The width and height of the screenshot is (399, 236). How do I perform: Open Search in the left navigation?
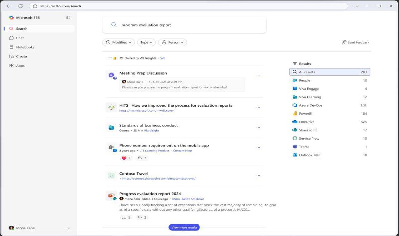39,29
